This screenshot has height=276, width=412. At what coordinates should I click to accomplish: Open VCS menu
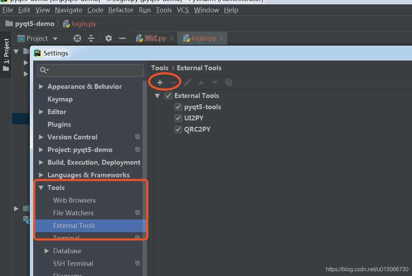tap(182, 10)
